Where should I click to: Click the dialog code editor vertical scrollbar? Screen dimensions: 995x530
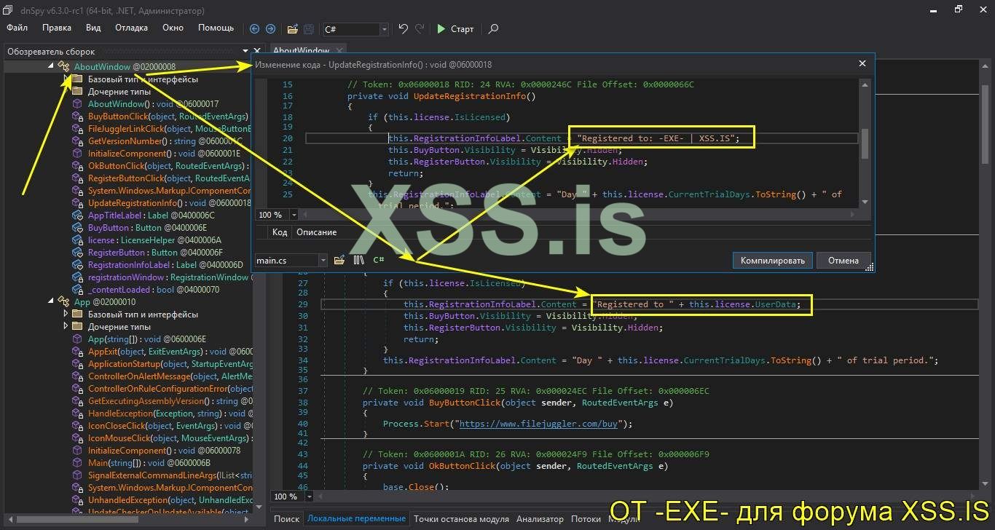pos(865,144)
